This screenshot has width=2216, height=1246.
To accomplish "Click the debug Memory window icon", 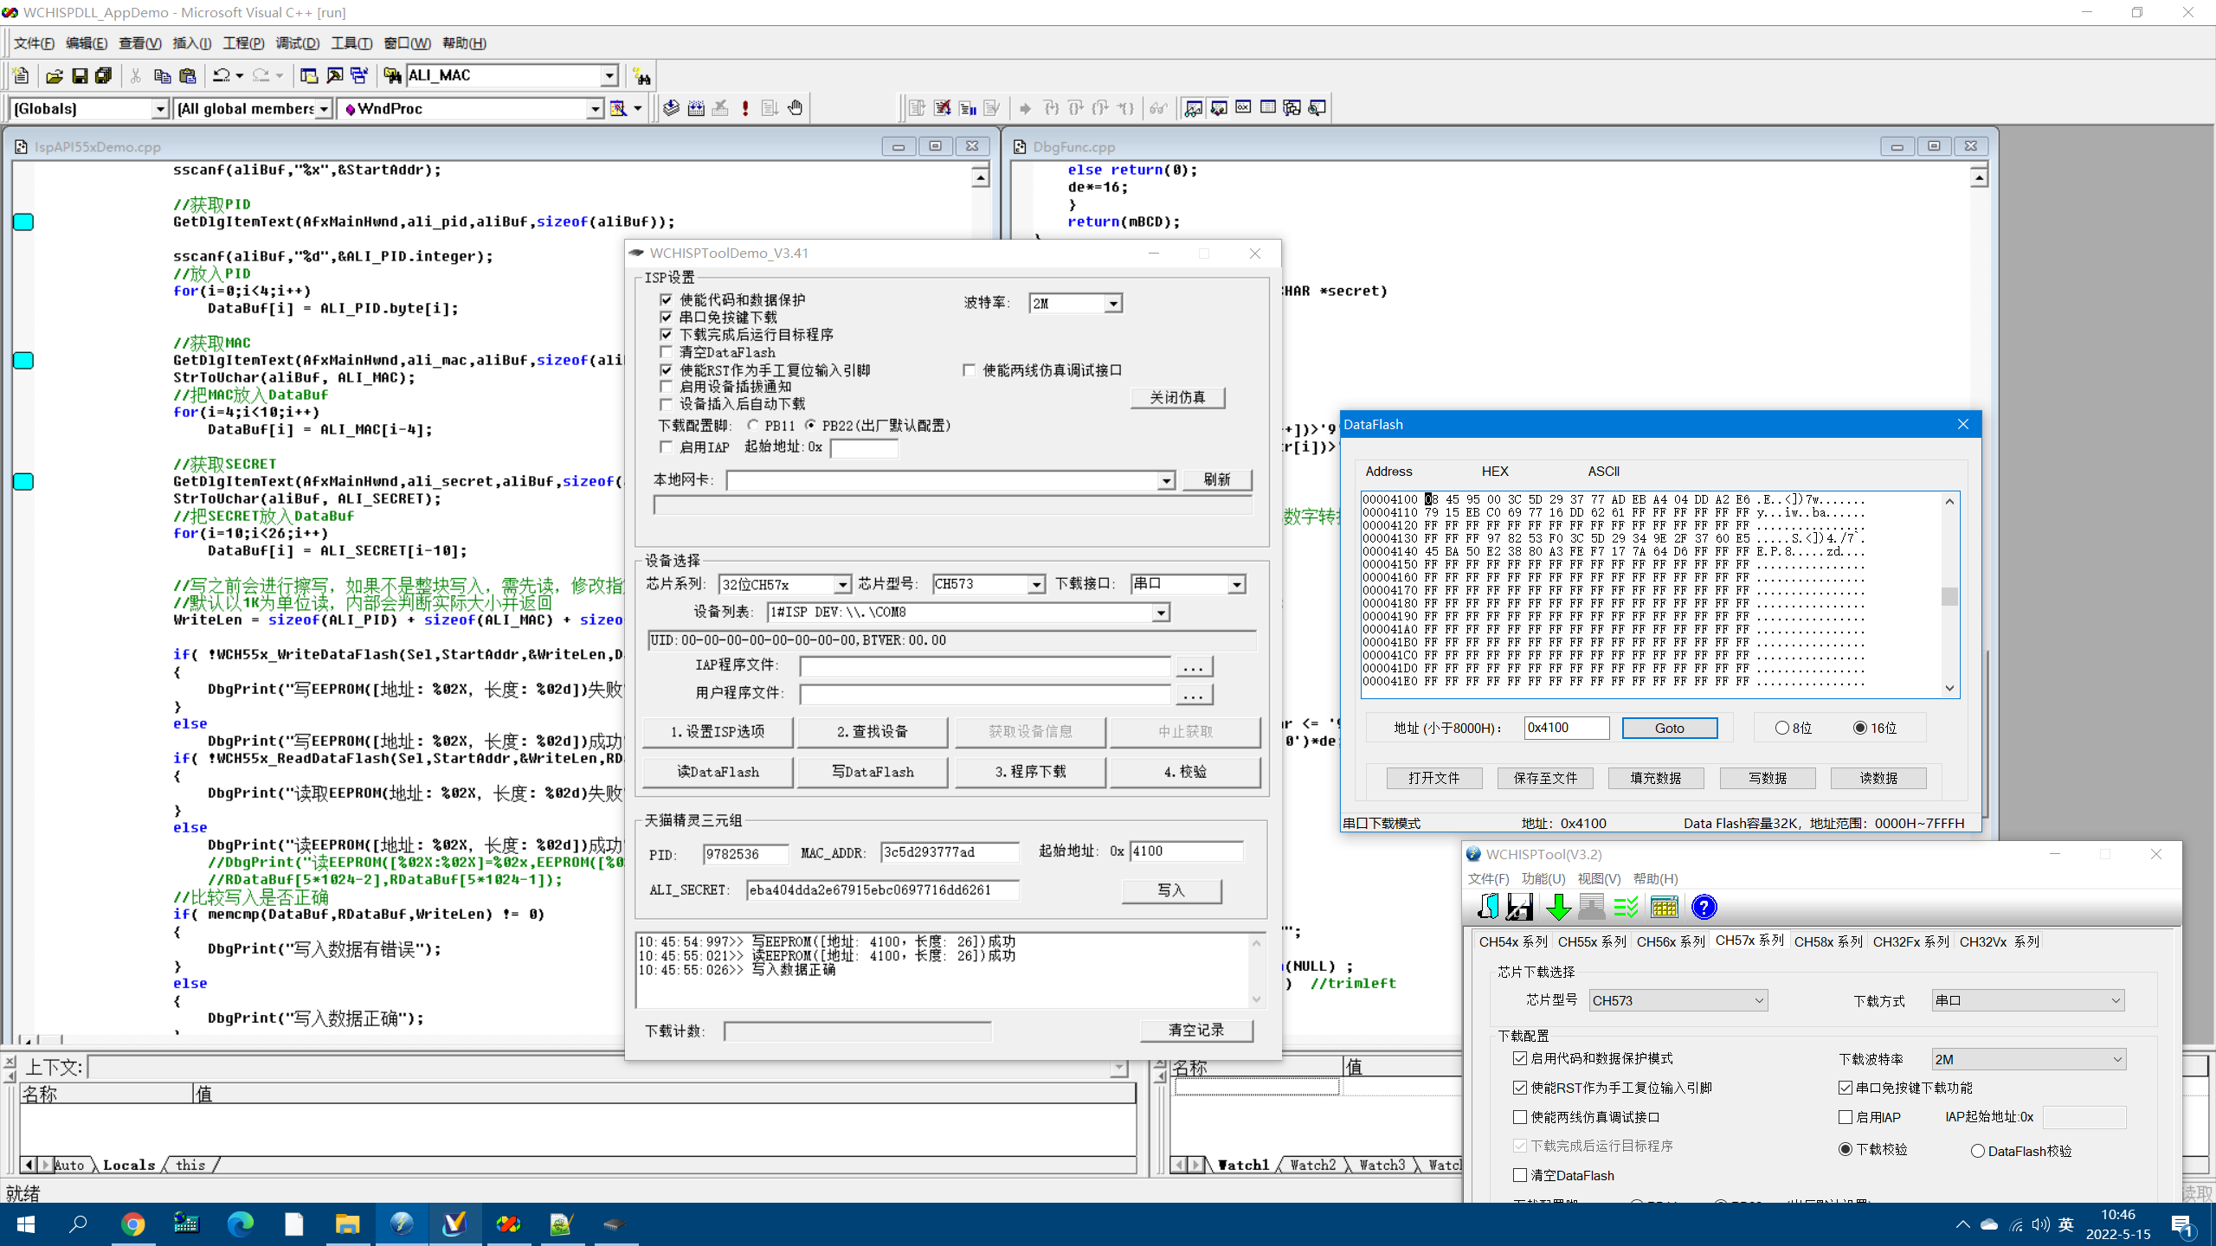I will click(x=1268, y=108).
